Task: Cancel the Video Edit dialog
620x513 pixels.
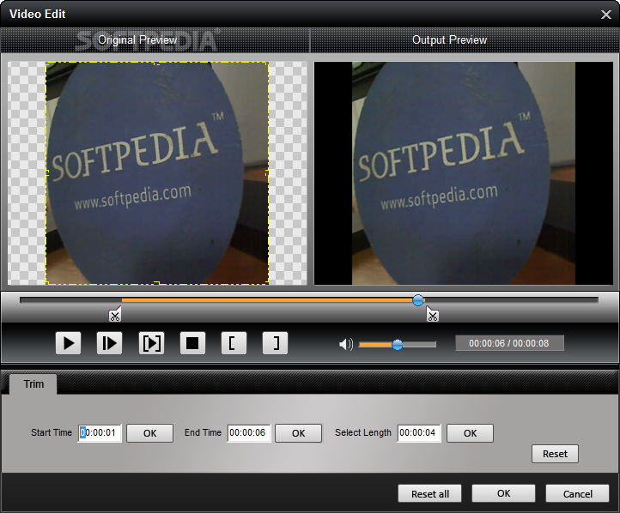Action: coord(577,493)
